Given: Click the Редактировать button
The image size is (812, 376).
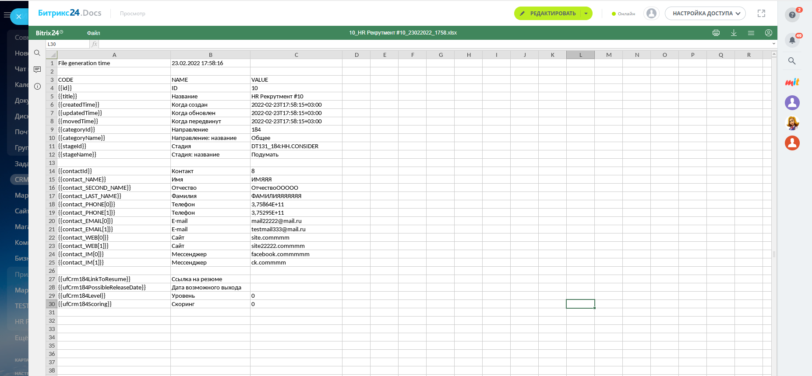Looking at the screenshot, I should [x=548, y=14].
